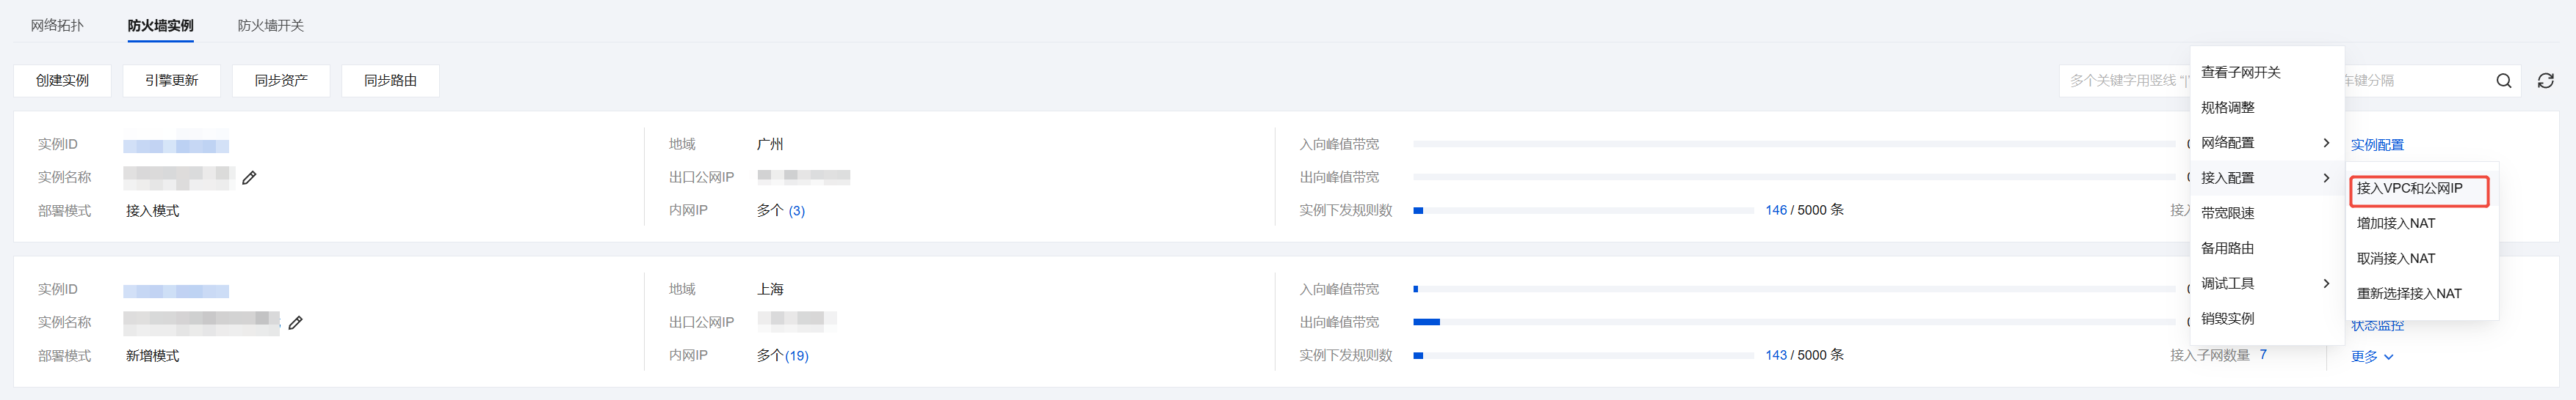The image size is (2576, 400).
Task: Select 取消接入NAT in the submenu
Action: coord(2395,259)
